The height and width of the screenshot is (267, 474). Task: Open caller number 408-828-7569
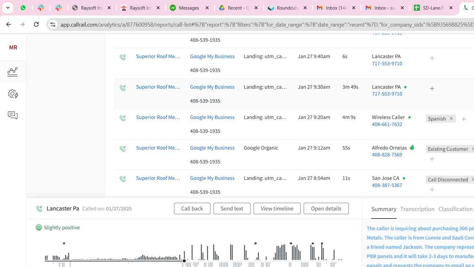[x=387, y=155]
